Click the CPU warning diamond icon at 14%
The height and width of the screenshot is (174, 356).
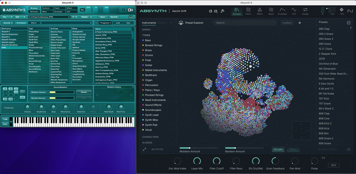(342, 9)
